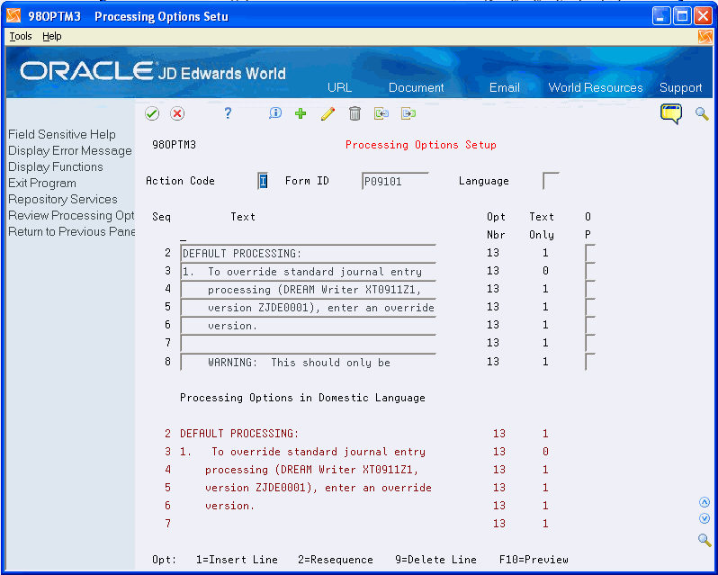The image size is (718, 575).
Task: Click text field for sequence 3 journal entry
Action: [309, 272]
